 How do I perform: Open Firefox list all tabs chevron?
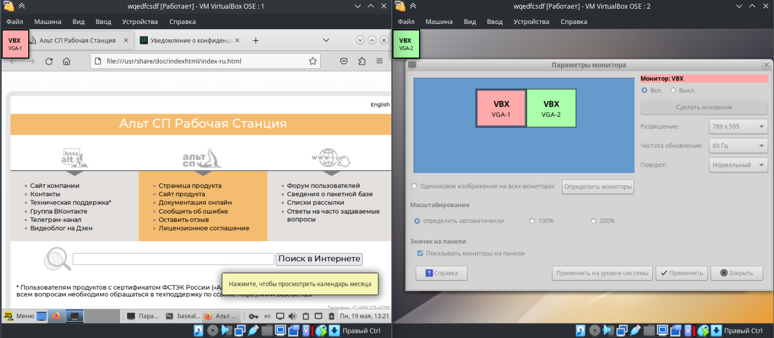(x=326, y=40)
